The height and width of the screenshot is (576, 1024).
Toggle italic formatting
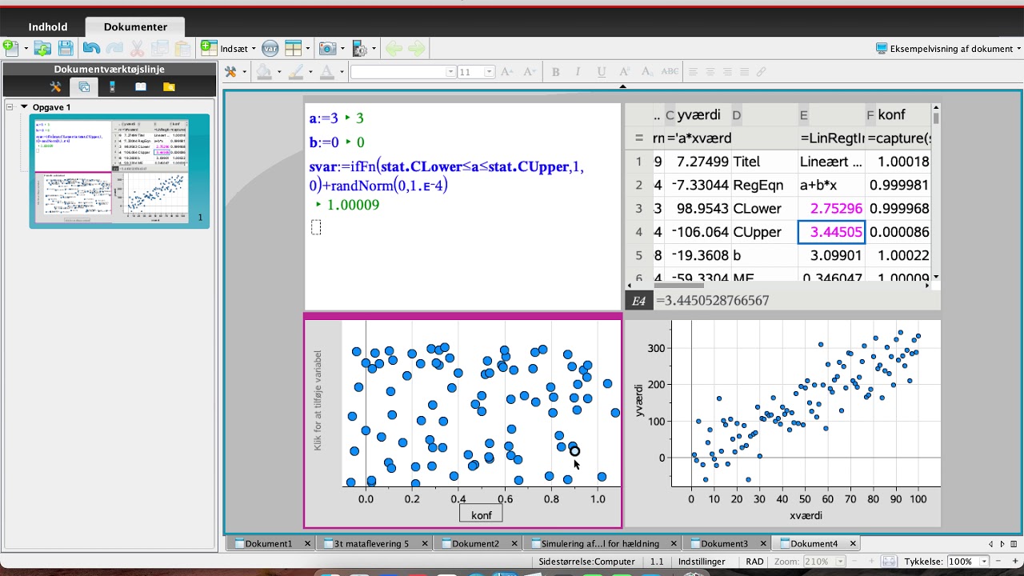tap(578, 72)
